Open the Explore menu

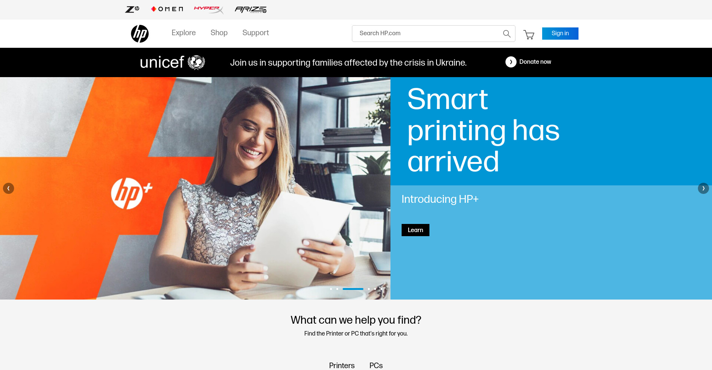pos(184,33)
